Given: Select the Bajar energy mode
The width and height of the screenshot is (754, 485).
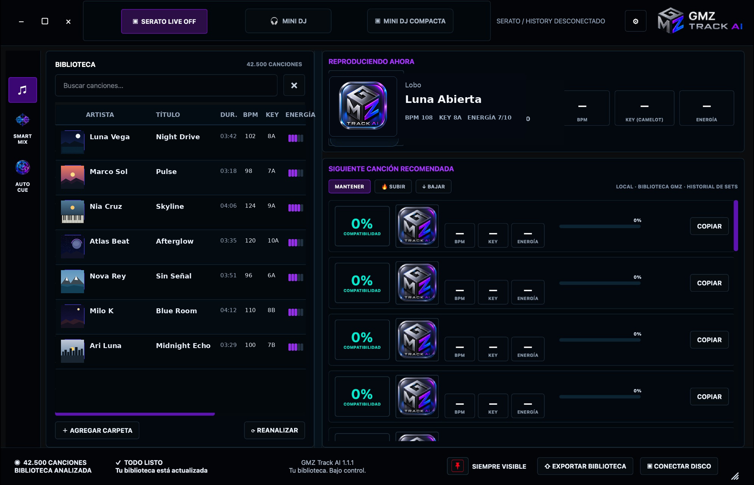Looking at the screenshot, I should click(x=433, y=187).
